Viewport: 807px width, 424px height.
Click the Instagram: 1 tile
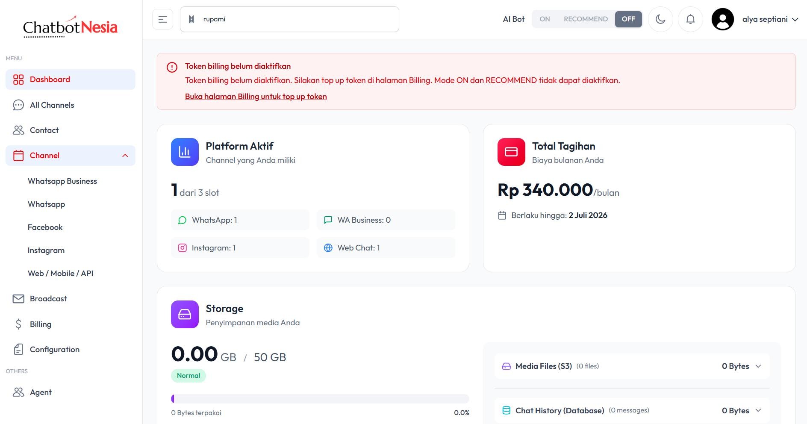click(240, 248)
